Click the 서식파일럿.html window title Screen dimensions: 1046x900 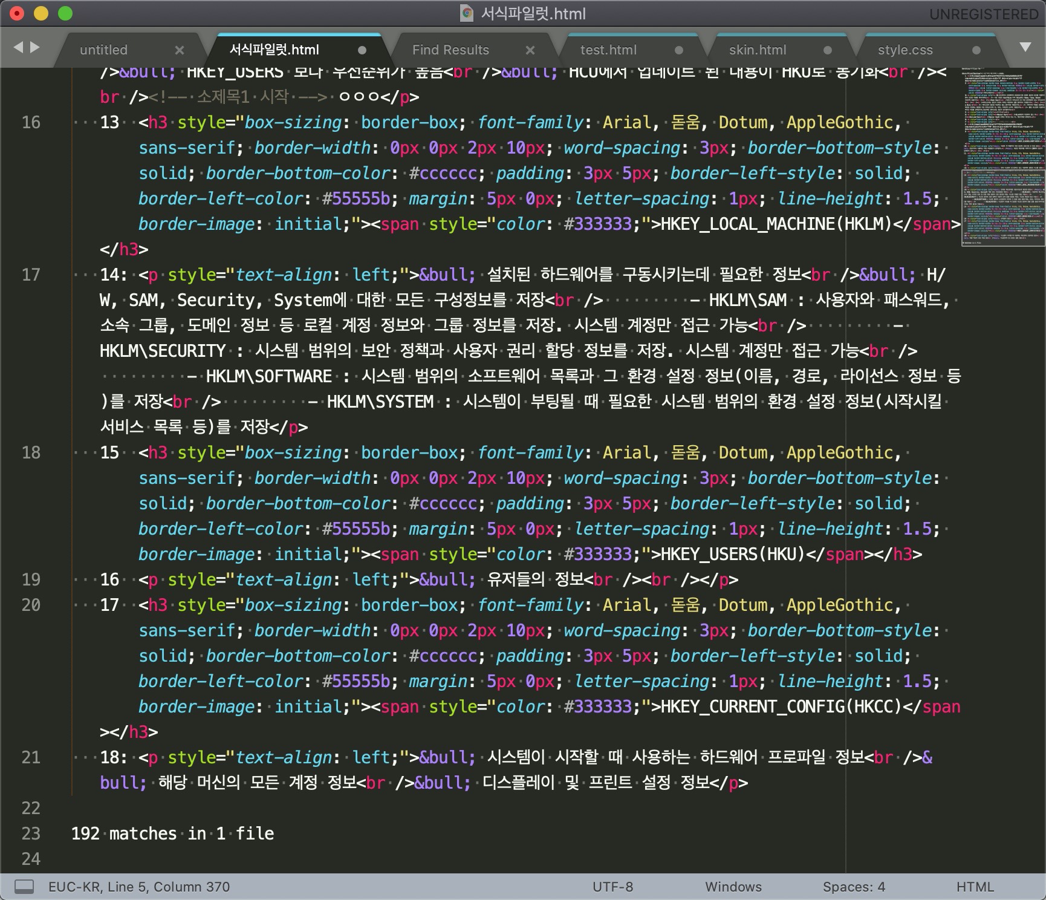point(533,13)
